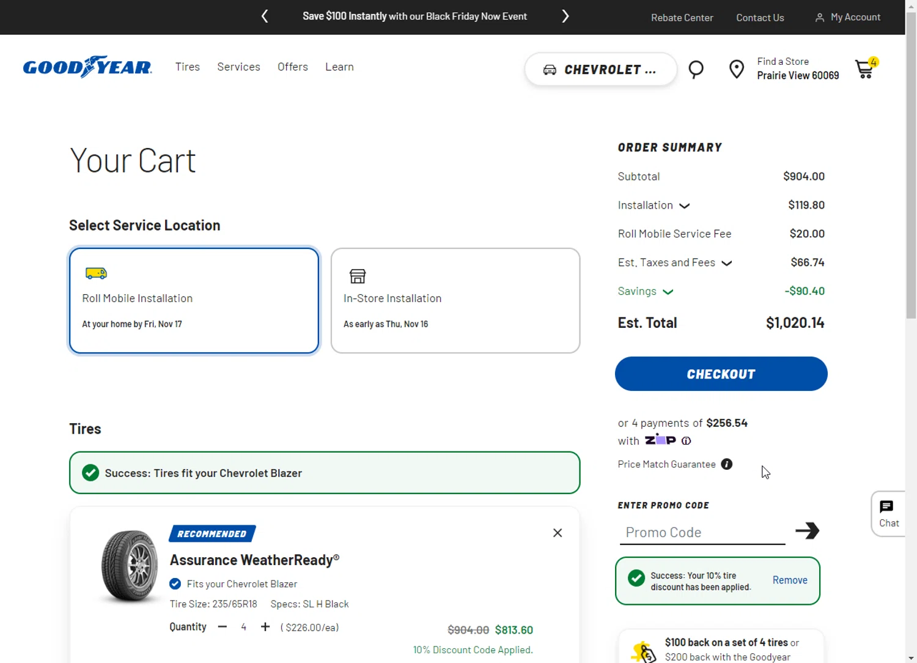
Task: Click the Success tires fit Chevrolet Blazer message
Action: pos(325,473)
